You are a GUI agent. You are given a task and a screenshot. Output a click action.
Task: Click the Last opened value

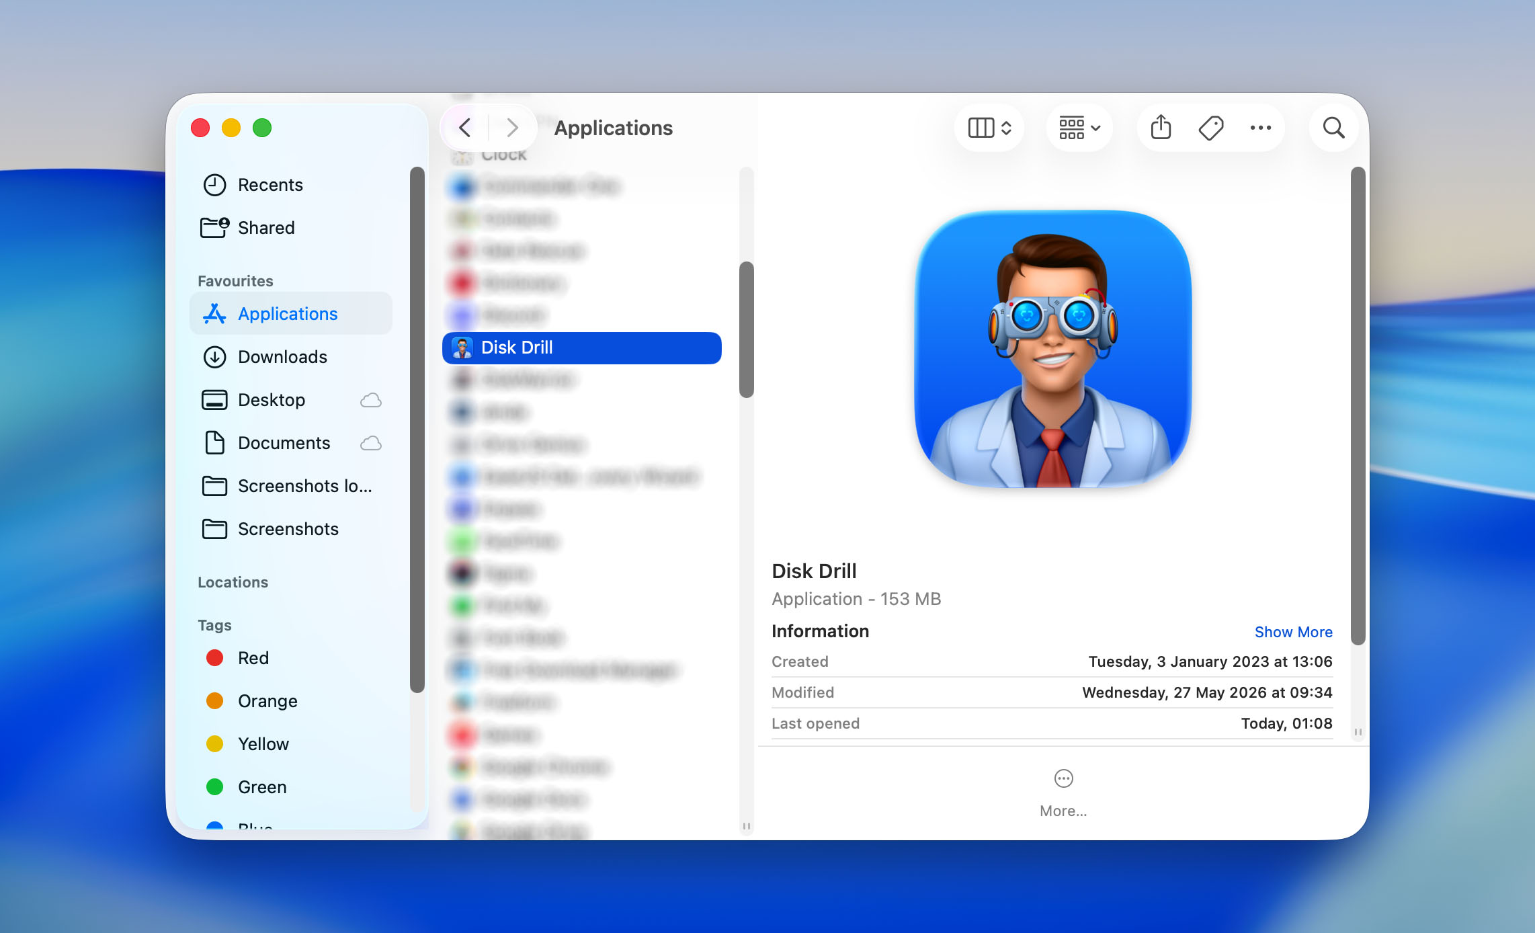coord(1286,723)
